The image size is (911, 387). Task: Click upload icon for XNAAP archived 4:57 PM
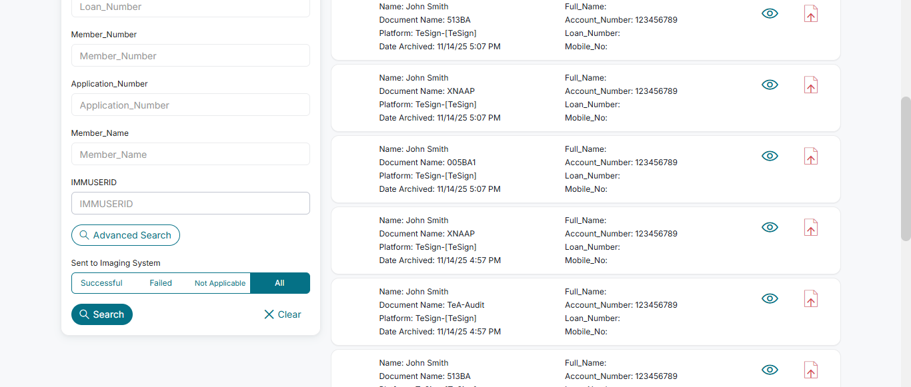[x=810, y=227]
